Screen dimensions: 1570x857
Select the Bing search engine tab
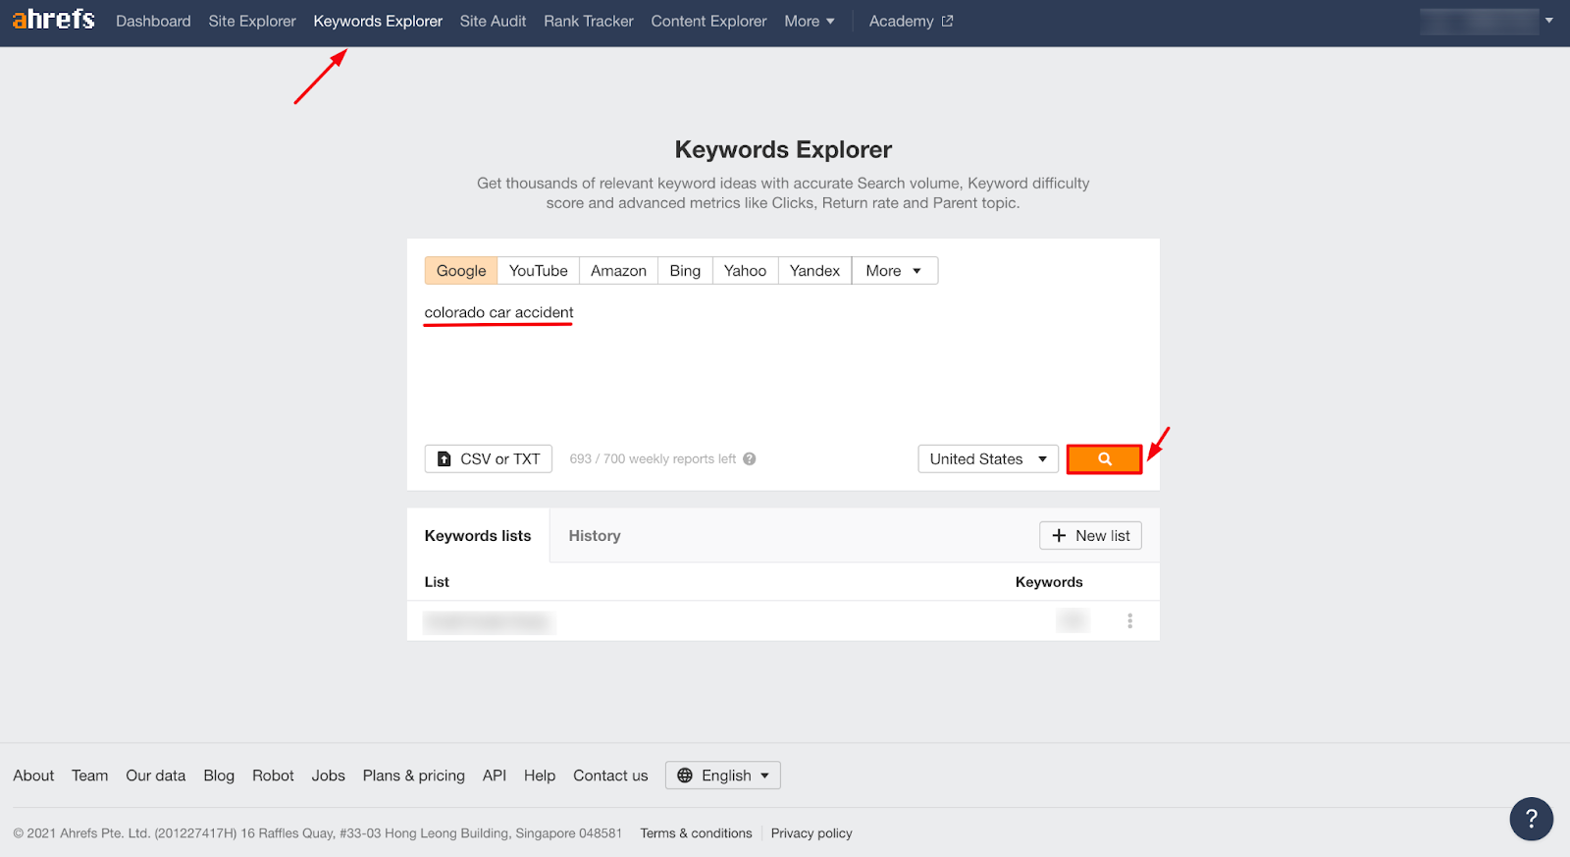[x=685, y=271]
